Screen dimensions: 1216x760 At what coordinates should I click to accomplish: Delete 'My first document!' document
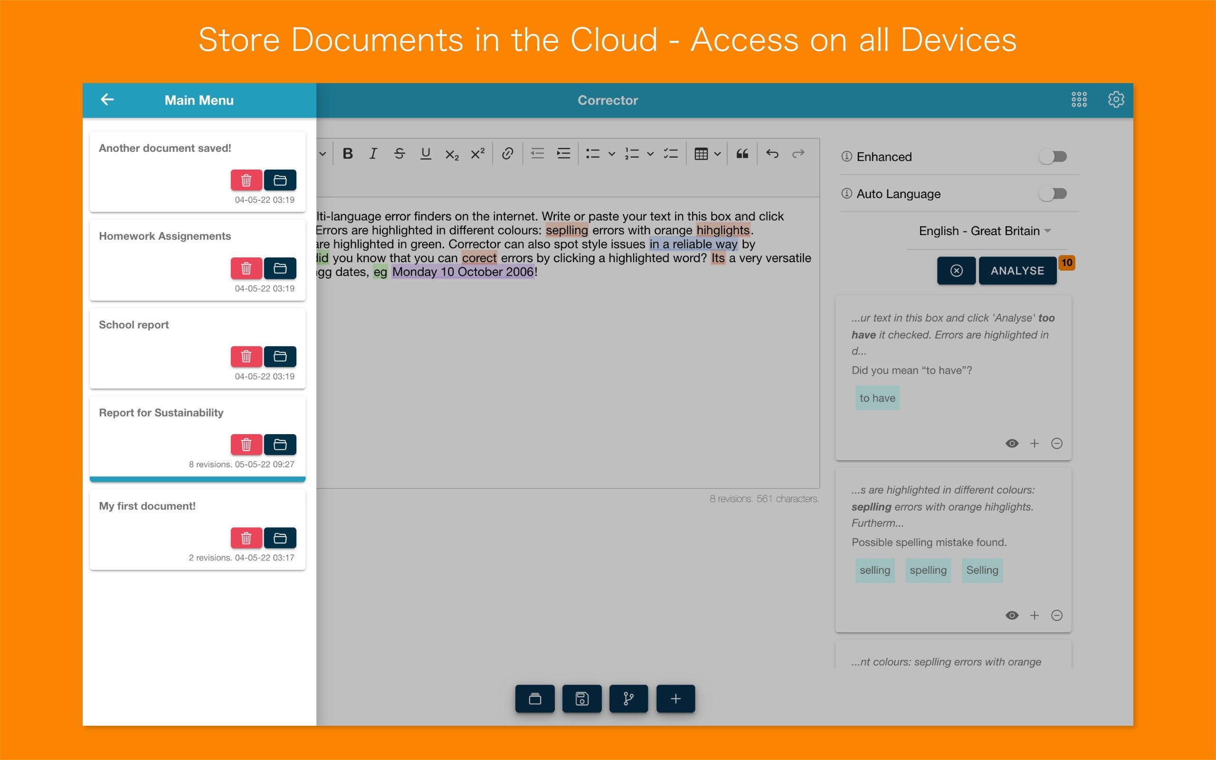tap(246, 538)
